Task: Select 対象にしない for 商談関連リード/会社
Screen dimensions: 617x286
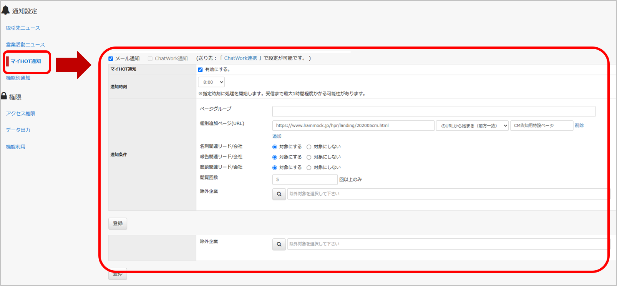Action: [309, 168]
